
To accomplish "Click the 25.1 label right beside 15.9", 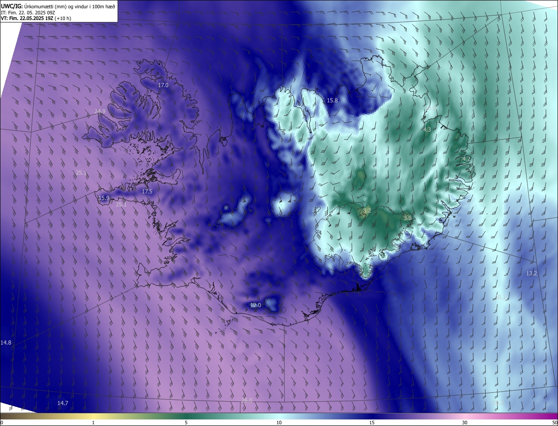I will [121, 204].
